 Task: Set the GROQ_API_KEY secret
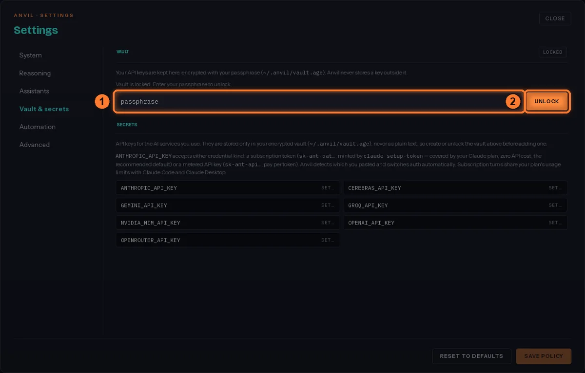click(556, 205)
